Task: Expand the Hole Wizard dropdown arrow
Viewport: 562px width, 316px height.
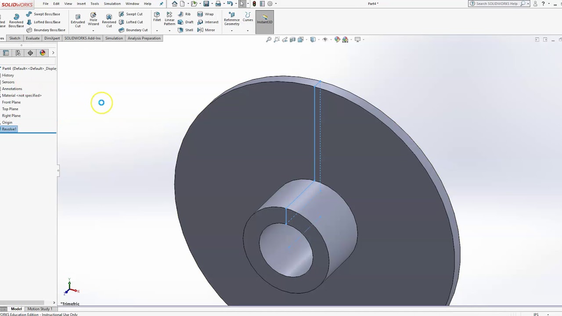Action: [x=93, y=30]
